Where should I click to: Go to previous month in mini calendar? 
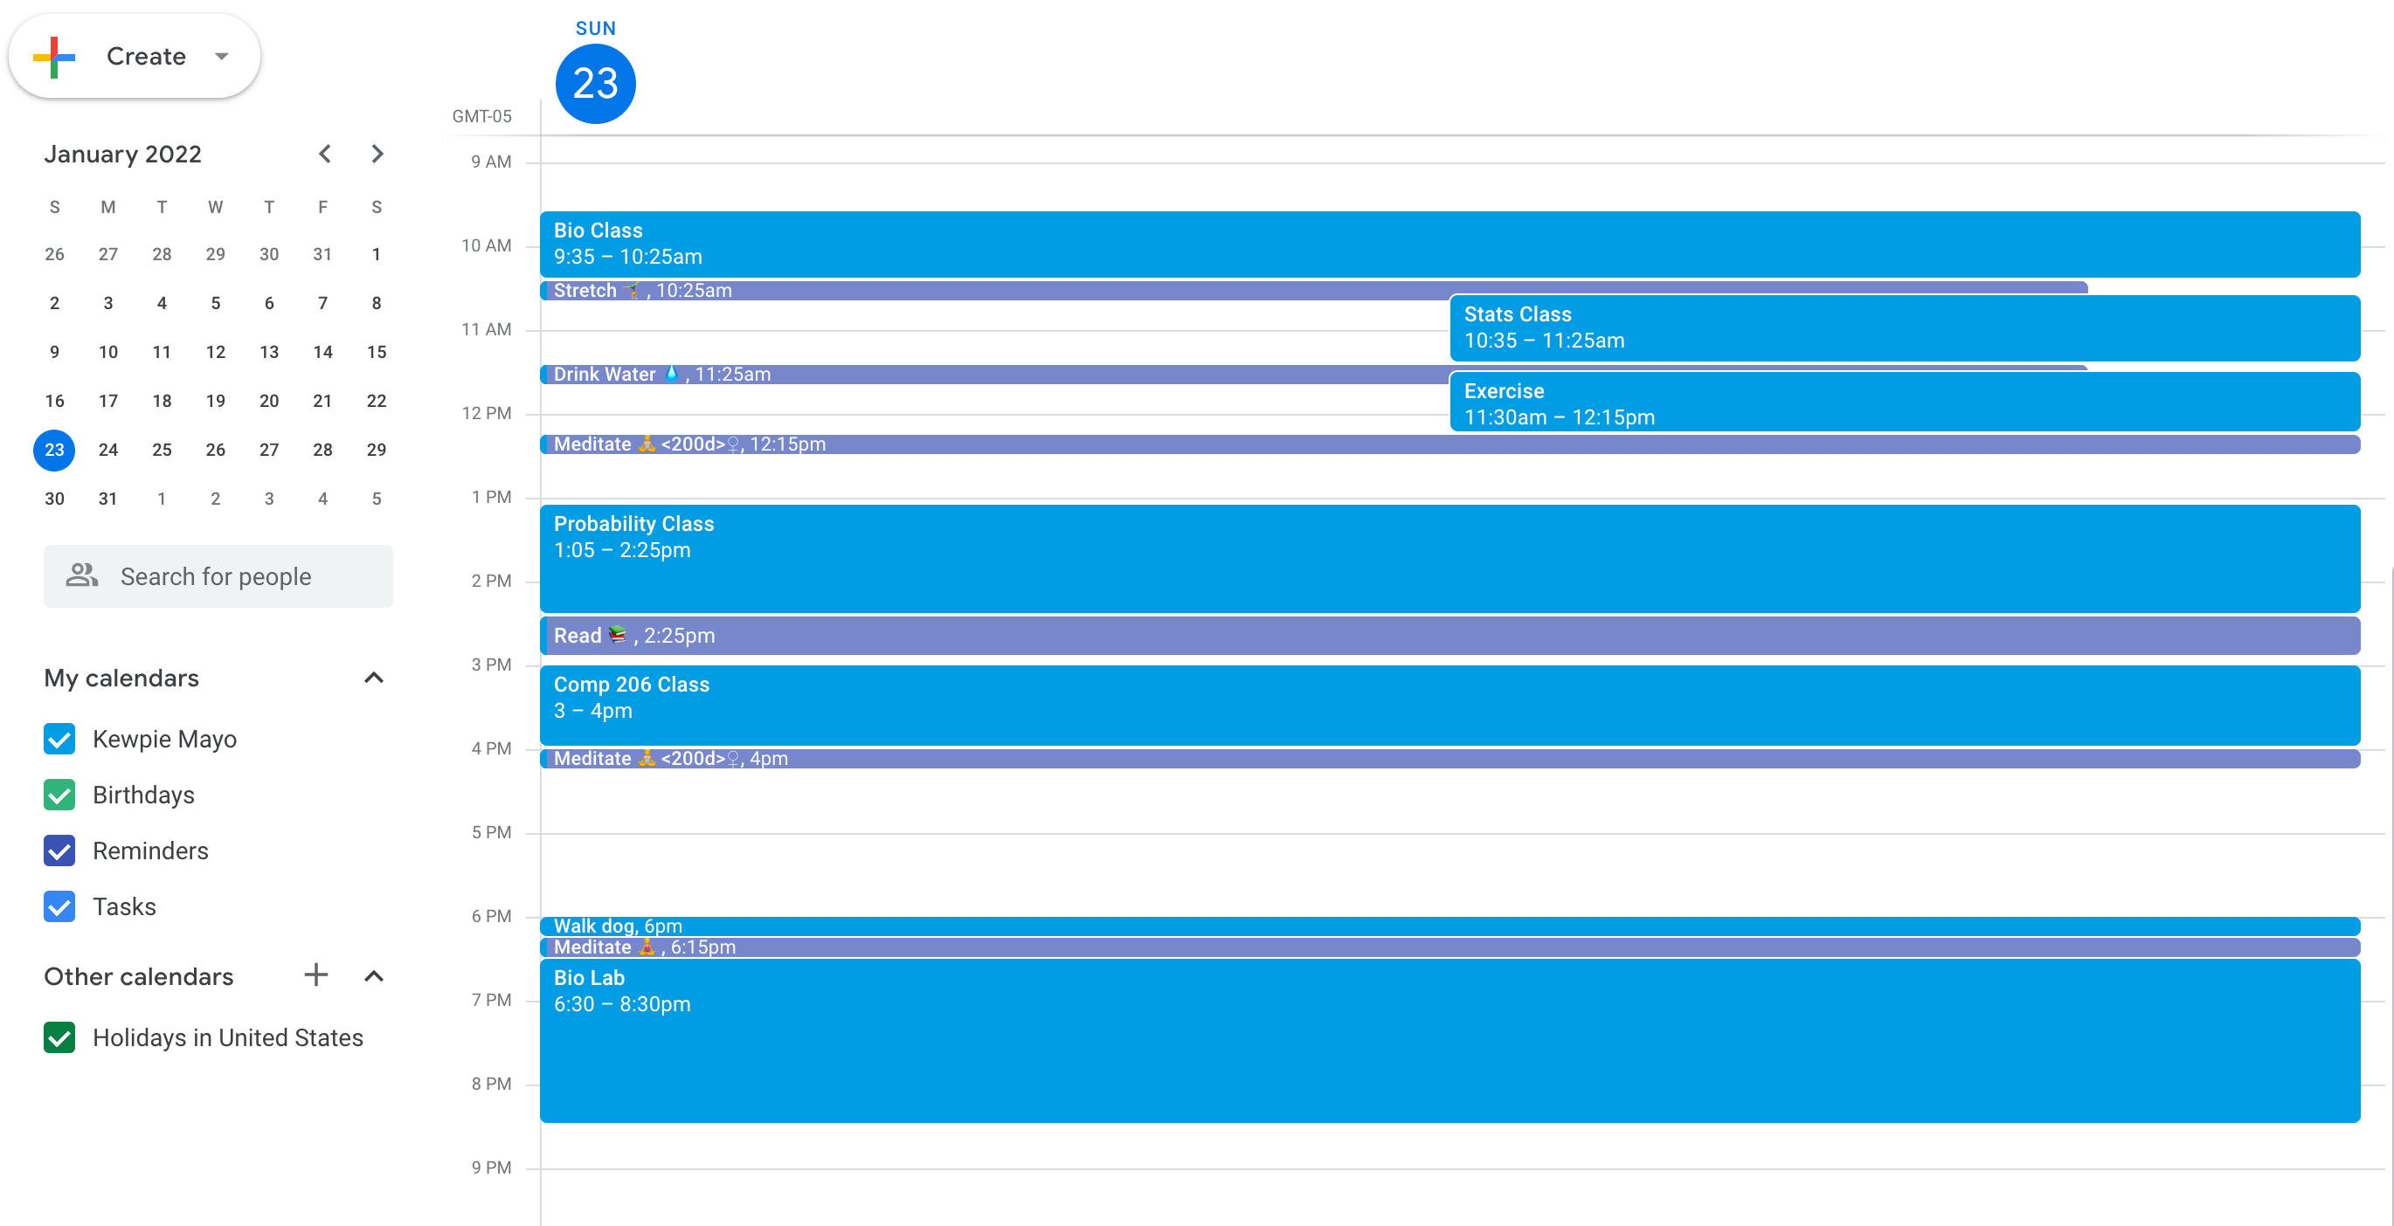(x=324, y=155)
